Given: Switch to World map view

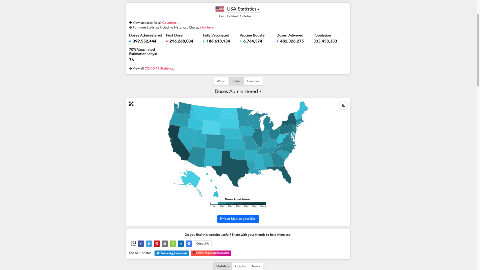Looking at the screenshot, I should 221,81.
